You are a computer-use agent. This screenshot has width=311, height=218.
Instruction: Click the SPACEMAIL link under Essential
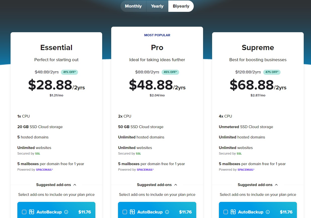coord(44,170)
